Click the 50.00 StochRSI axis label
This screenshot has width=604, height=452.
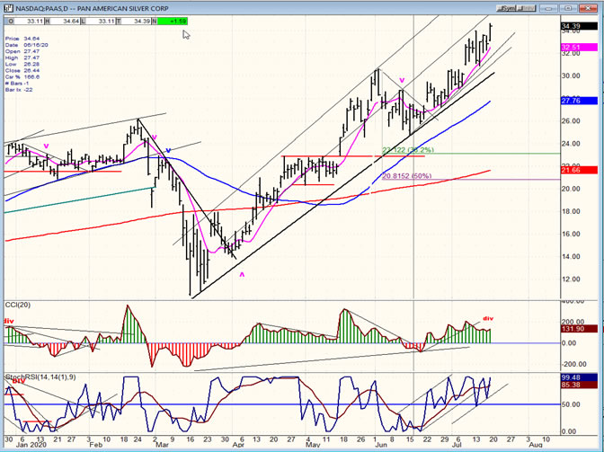571,404
